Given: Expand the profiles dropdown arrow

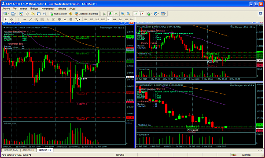Looking at the screenshot, I should point(15,14).
